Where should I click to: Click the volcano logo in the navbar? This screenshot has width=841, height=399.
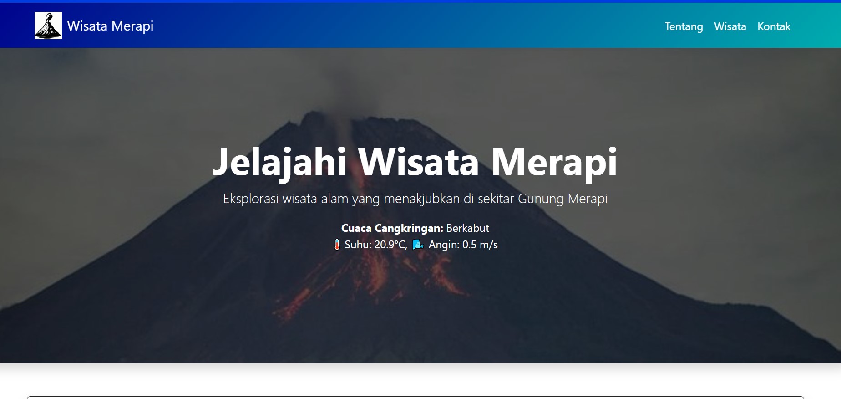(x=48, y=26)
